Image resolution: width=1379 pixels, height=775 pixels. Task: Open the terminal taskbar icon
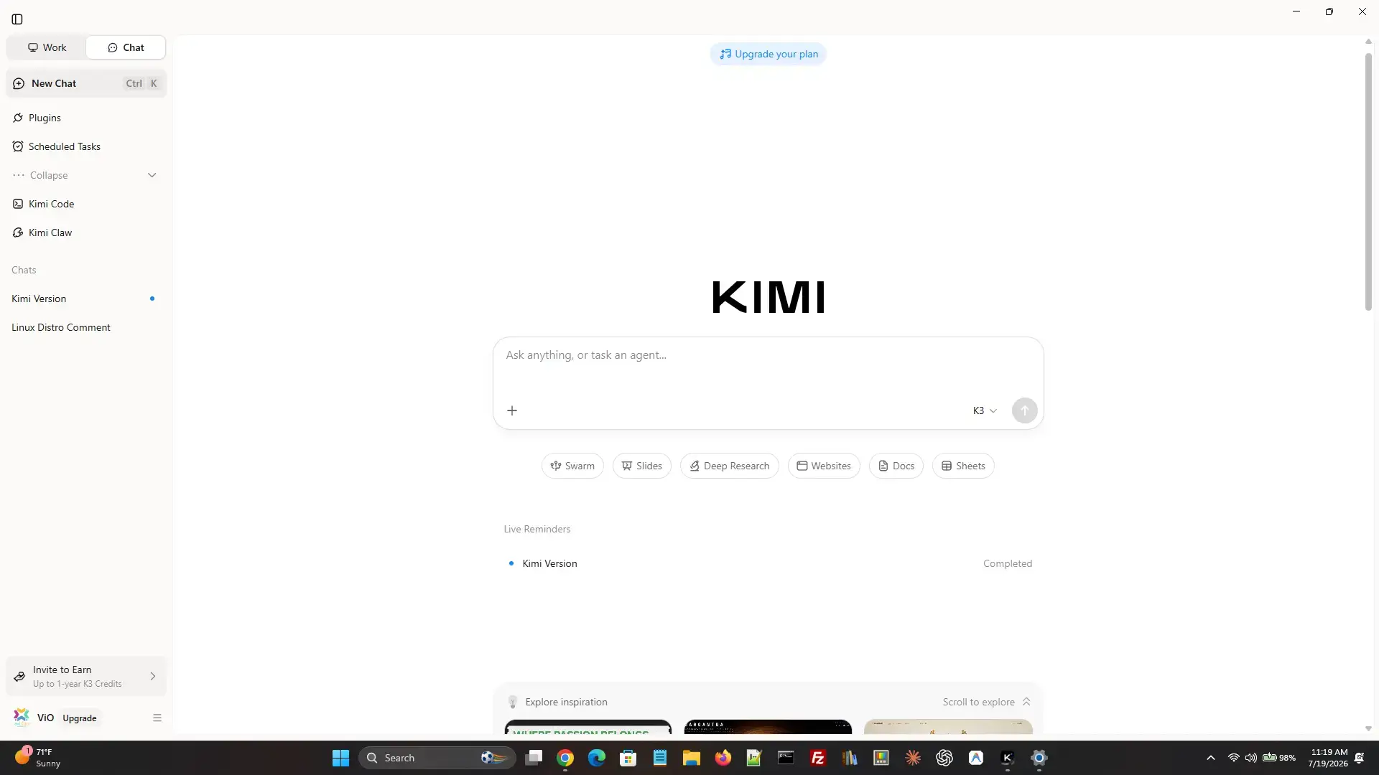pos(786,758)
